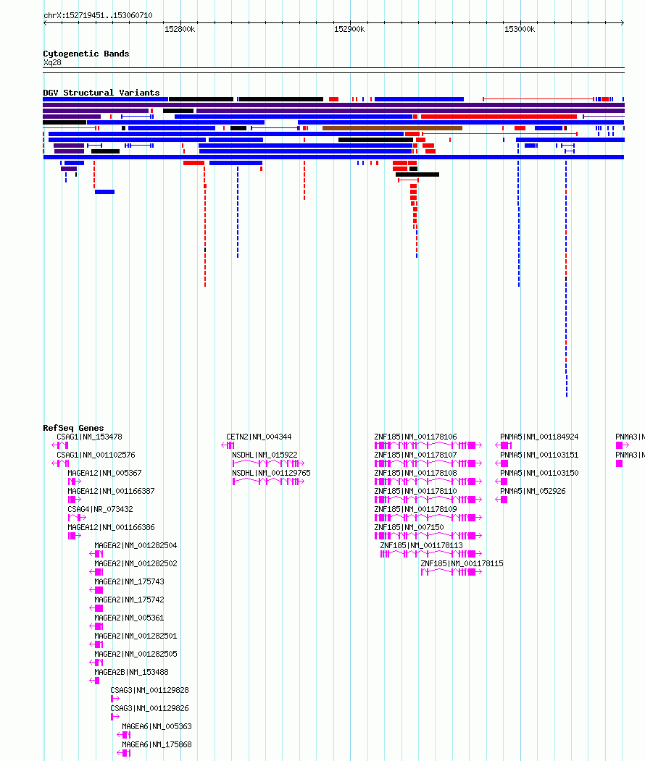Click the 152900k ruler tick label

pos(349,29)
